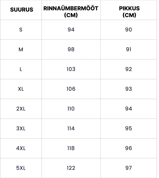Image resolution: width=159 pixels, height=178 pixels.
Task: Select the XL size cell
Action: pos(21,89)
